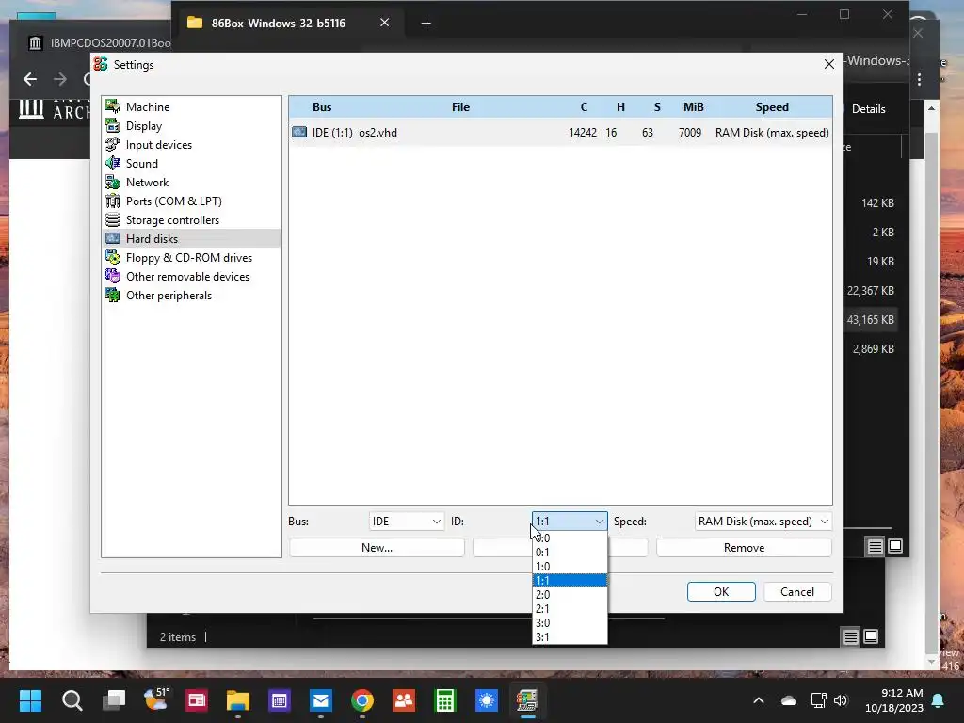The width and height of the screenshot is (964, 723).
Task: Switch to the 86Box app on taskbar
Action: tap(527, 700)
